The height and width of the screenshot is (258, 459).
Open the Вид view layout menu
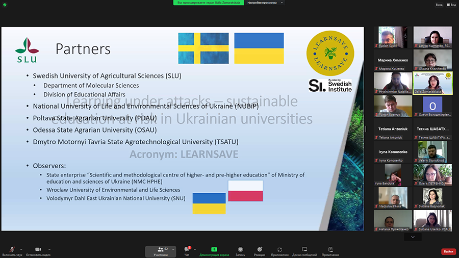coord(451,5)
